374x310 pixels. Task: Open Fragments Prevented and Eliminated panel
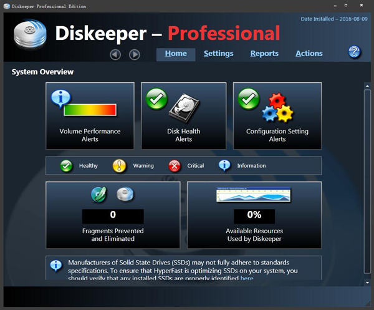click(x=113, y=215)
